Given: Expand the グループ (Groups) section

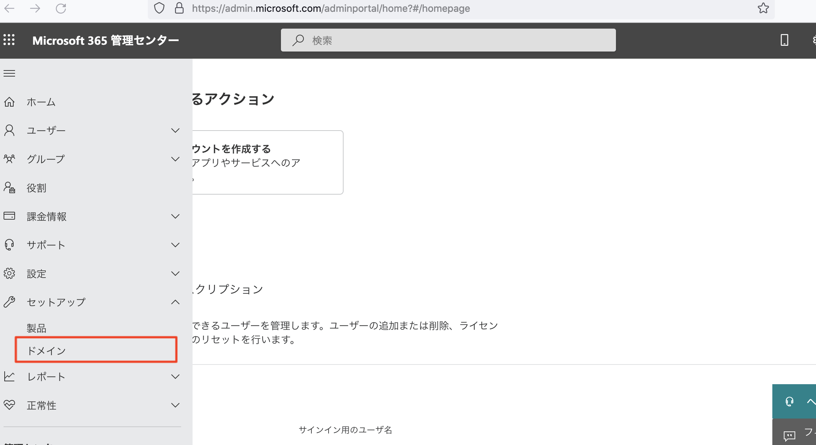Looking at the screenshot, I should click(175, 159).
